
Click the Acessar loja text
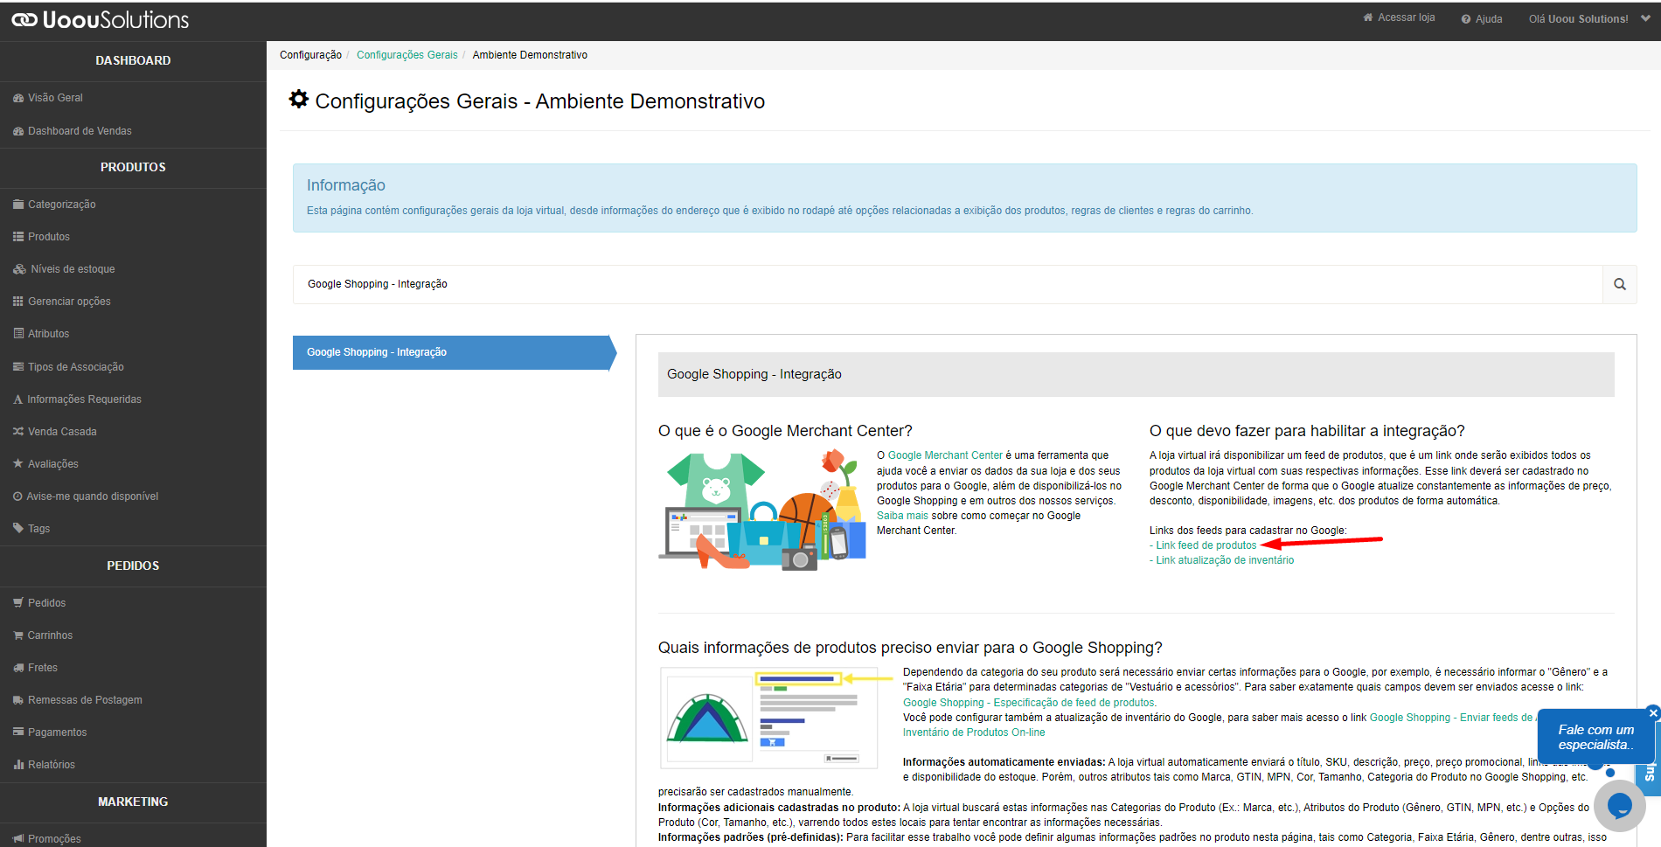(x=1406, y=17)
